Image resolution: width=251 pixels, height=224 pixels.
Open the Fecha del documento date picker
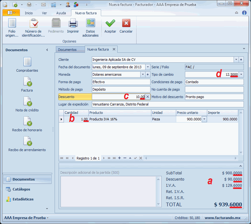(148, 67)
